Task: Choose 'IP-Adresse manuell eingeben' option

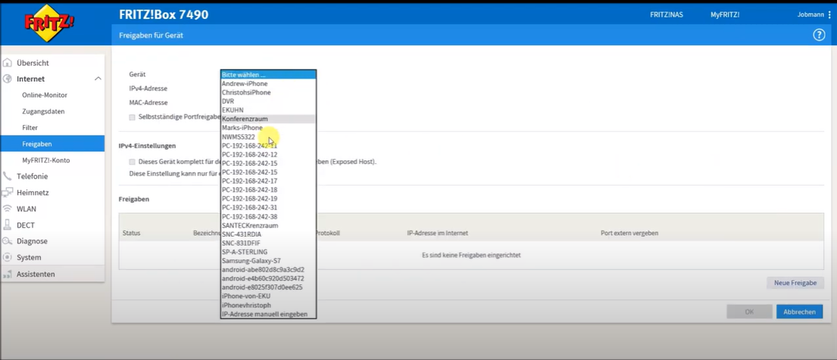Action: (x=264, y=314)
